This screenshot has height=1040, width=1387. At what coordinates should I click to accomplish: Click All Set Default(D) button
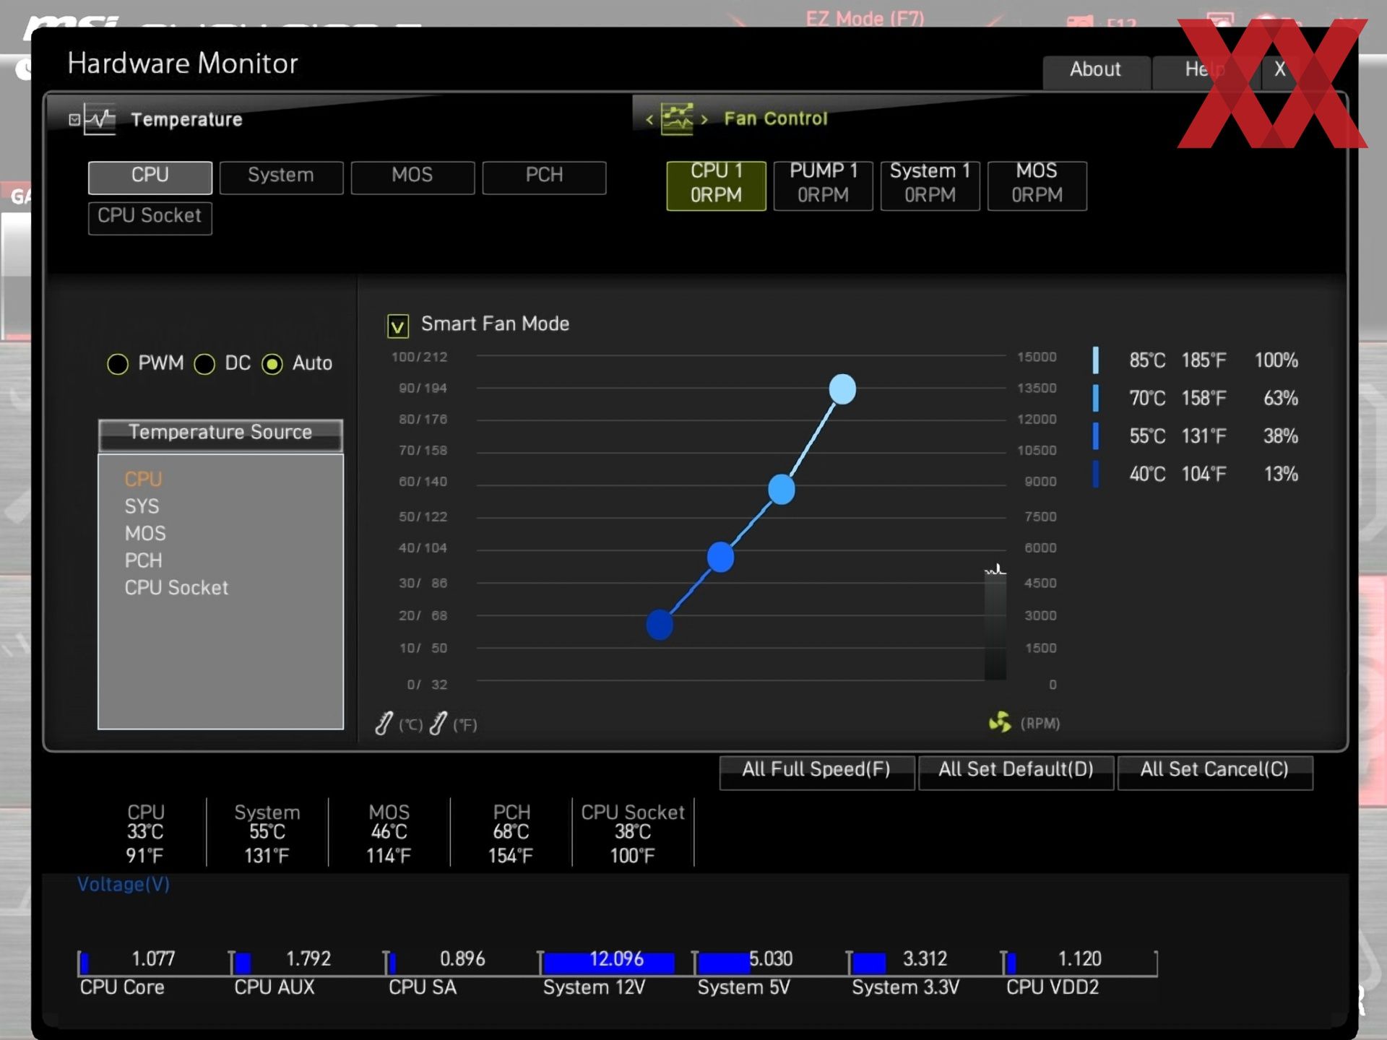click(1016, 771)
